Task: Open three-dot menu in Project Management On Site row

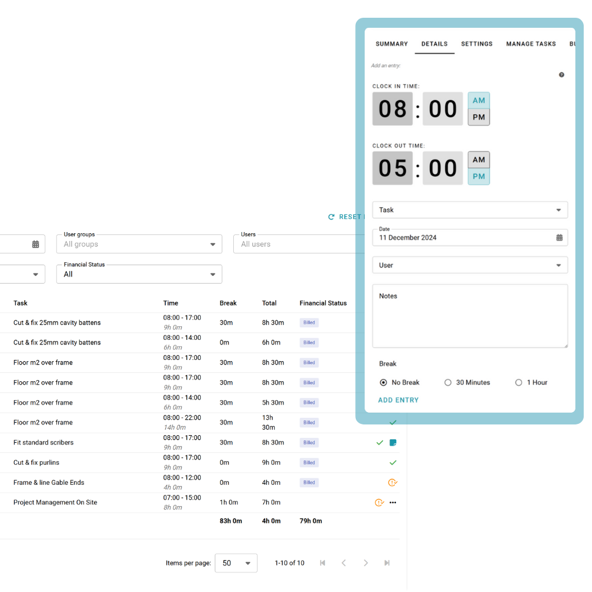Action: click(x=393, y=503)
